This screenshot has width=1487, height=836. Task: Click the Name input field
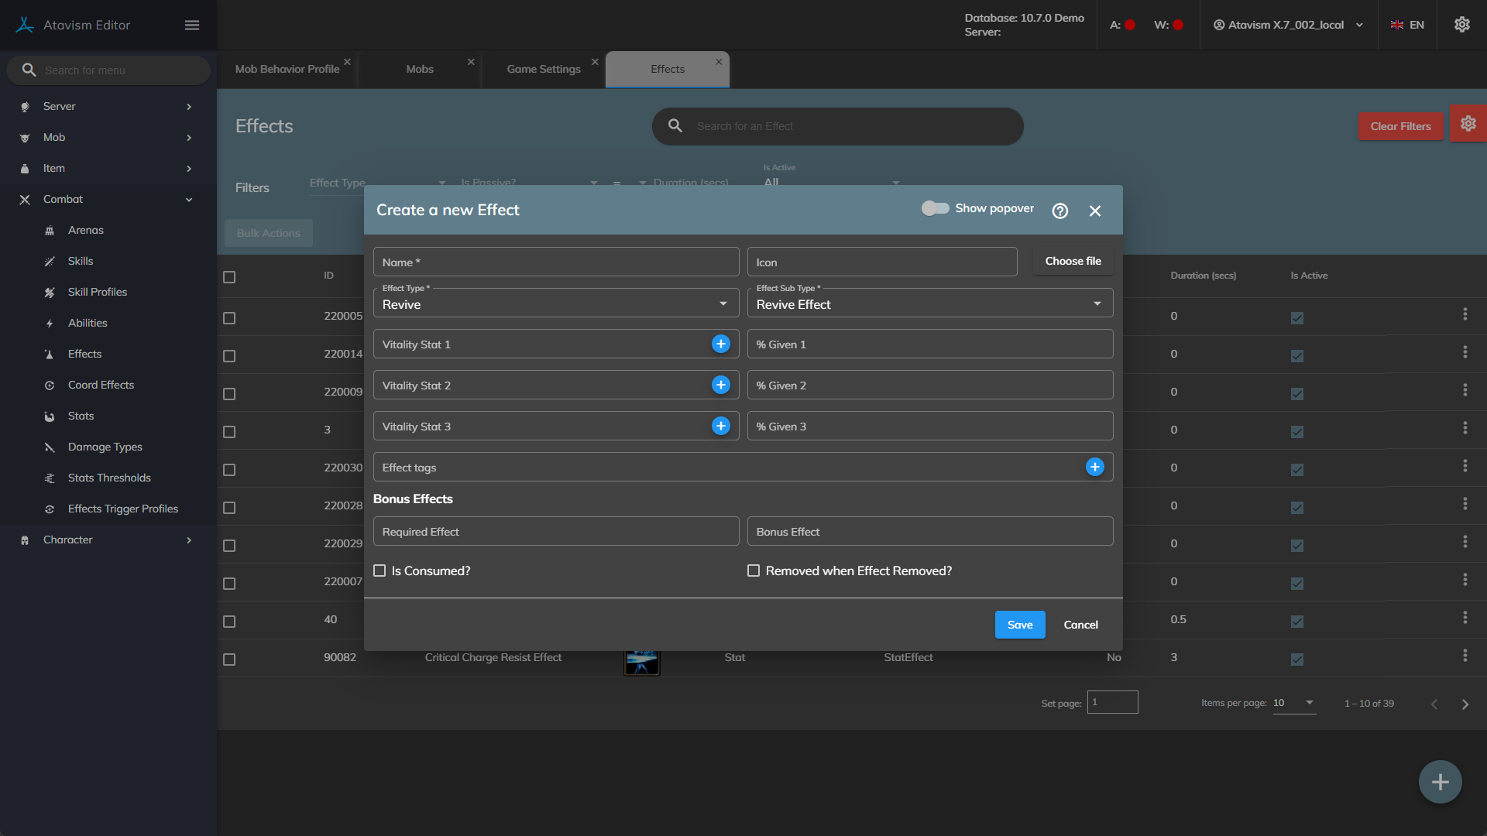pyautogui.click(x=555, y=262)
